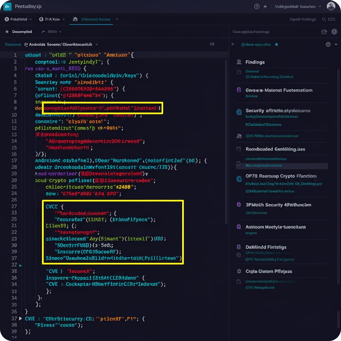Click the file icon before Androiids breadcrumb
341x341 pixels.
pos(26,45)
